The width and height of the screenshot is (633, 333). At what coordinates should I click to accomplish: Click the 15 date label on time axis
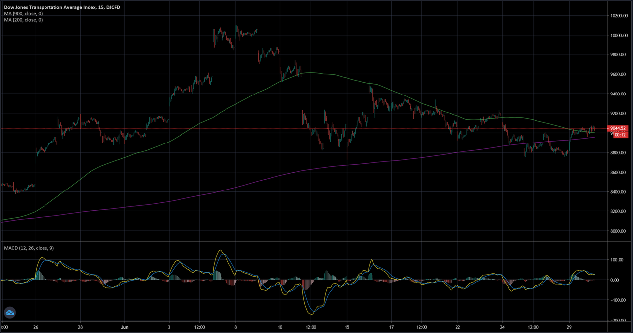(x=347, y=327)
